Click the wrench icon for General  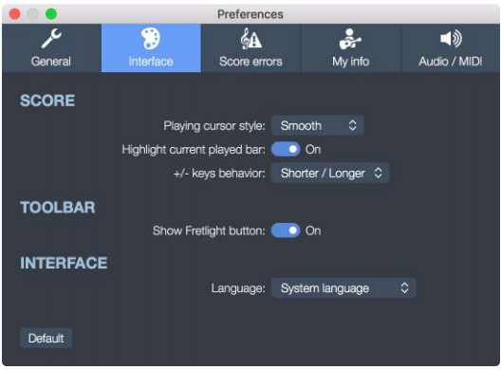(x=51, y=38)
